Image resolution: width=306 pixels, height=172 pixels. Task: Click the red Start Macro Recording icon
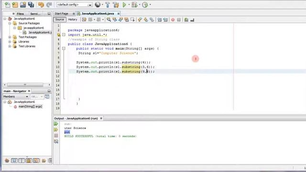(x=173, y=20)
